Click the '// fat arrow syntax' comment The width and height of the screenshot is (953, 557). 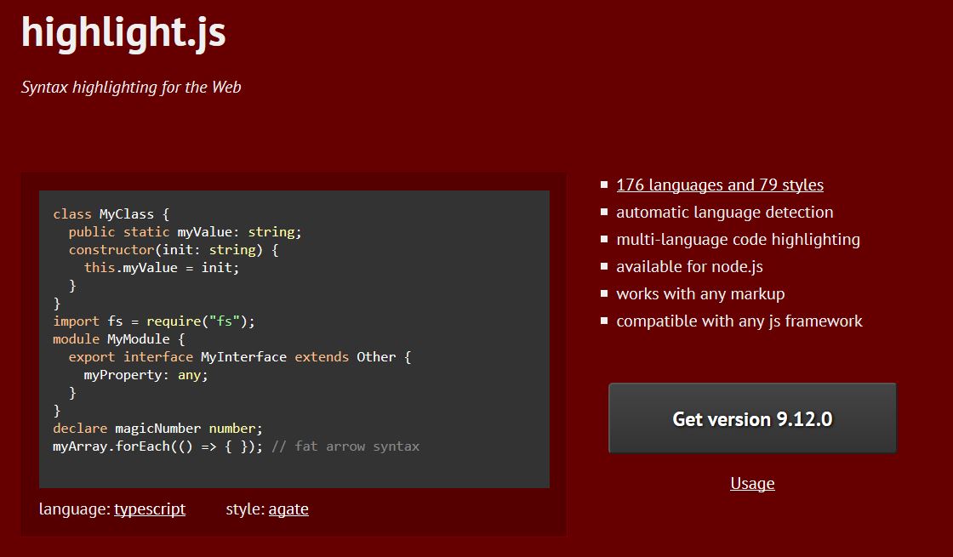345,446
